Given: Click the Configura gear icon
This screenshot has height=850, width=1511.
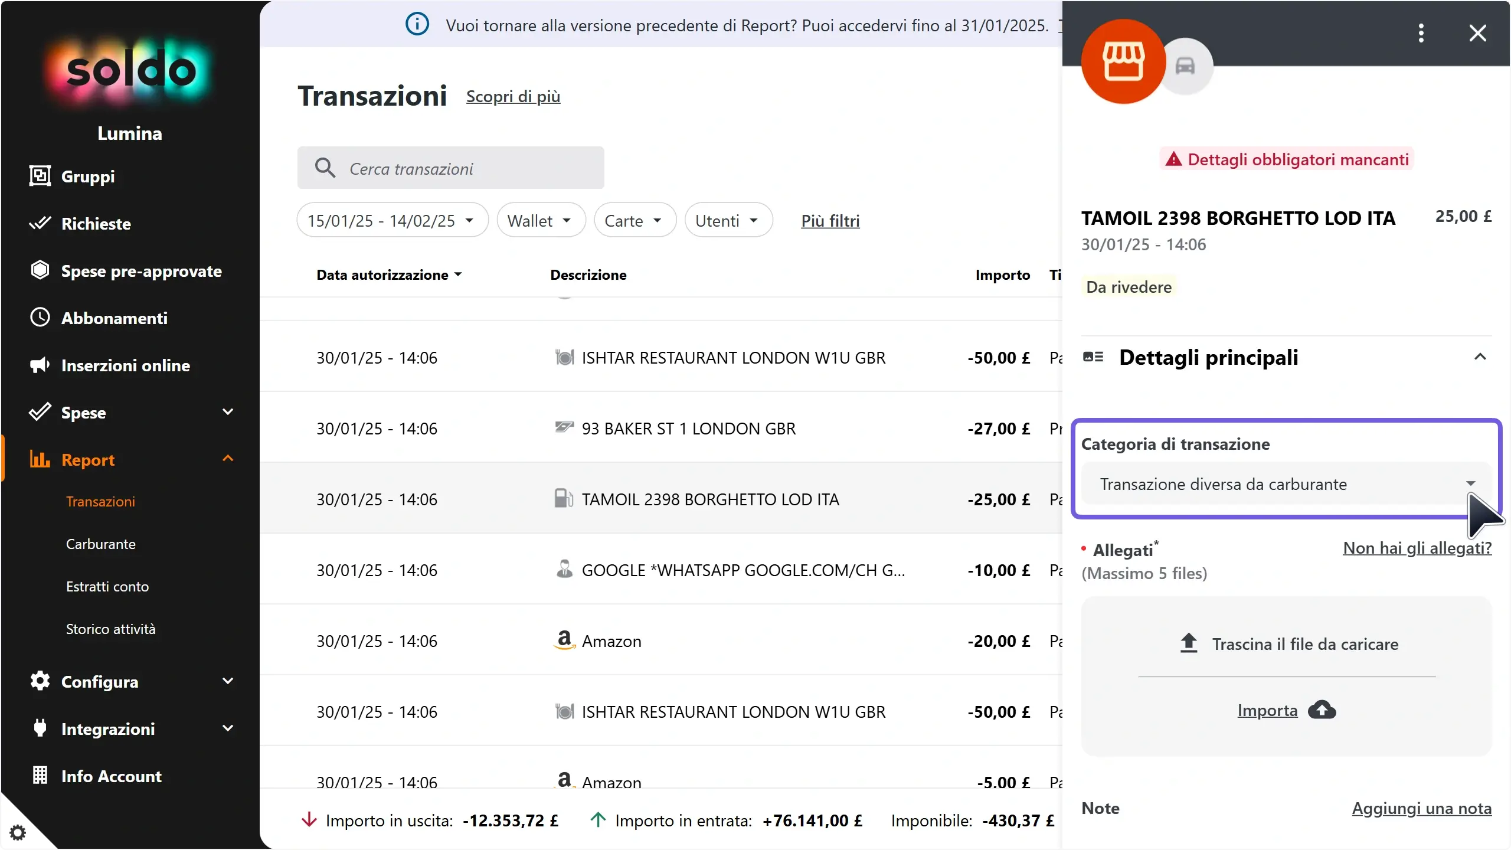Looking at the screenshot, I should click(x=40, y=681).
